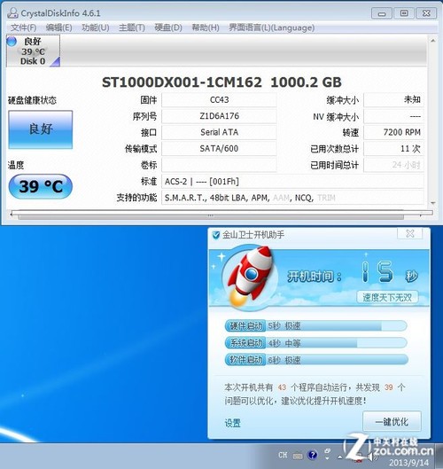Screen dimensions: 443x469
Task: Open the 主题(T) menu
Action: [131, 27]
